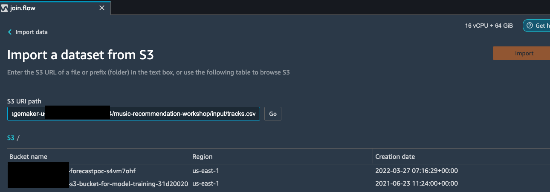Image resolution: width=550 pixels, height=192 pixels.
Task: Select the 2021-06-23 creation date cell
Action: tap(417, 183)
